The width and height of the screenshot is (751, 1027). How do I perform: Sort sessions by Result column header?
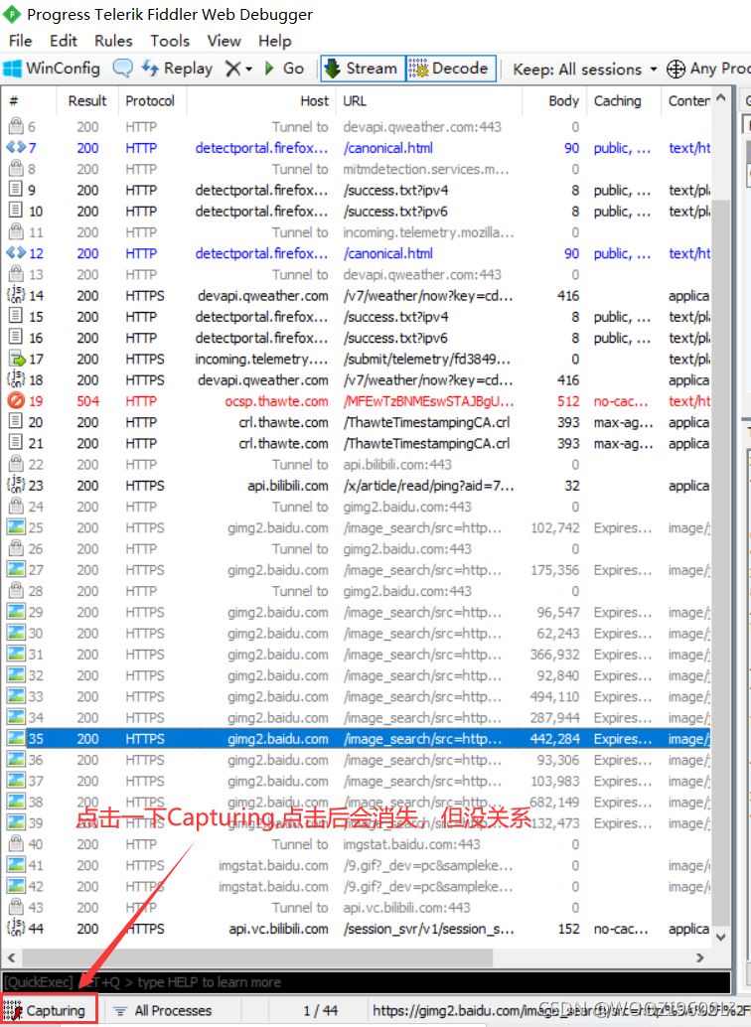click(87, 101)
